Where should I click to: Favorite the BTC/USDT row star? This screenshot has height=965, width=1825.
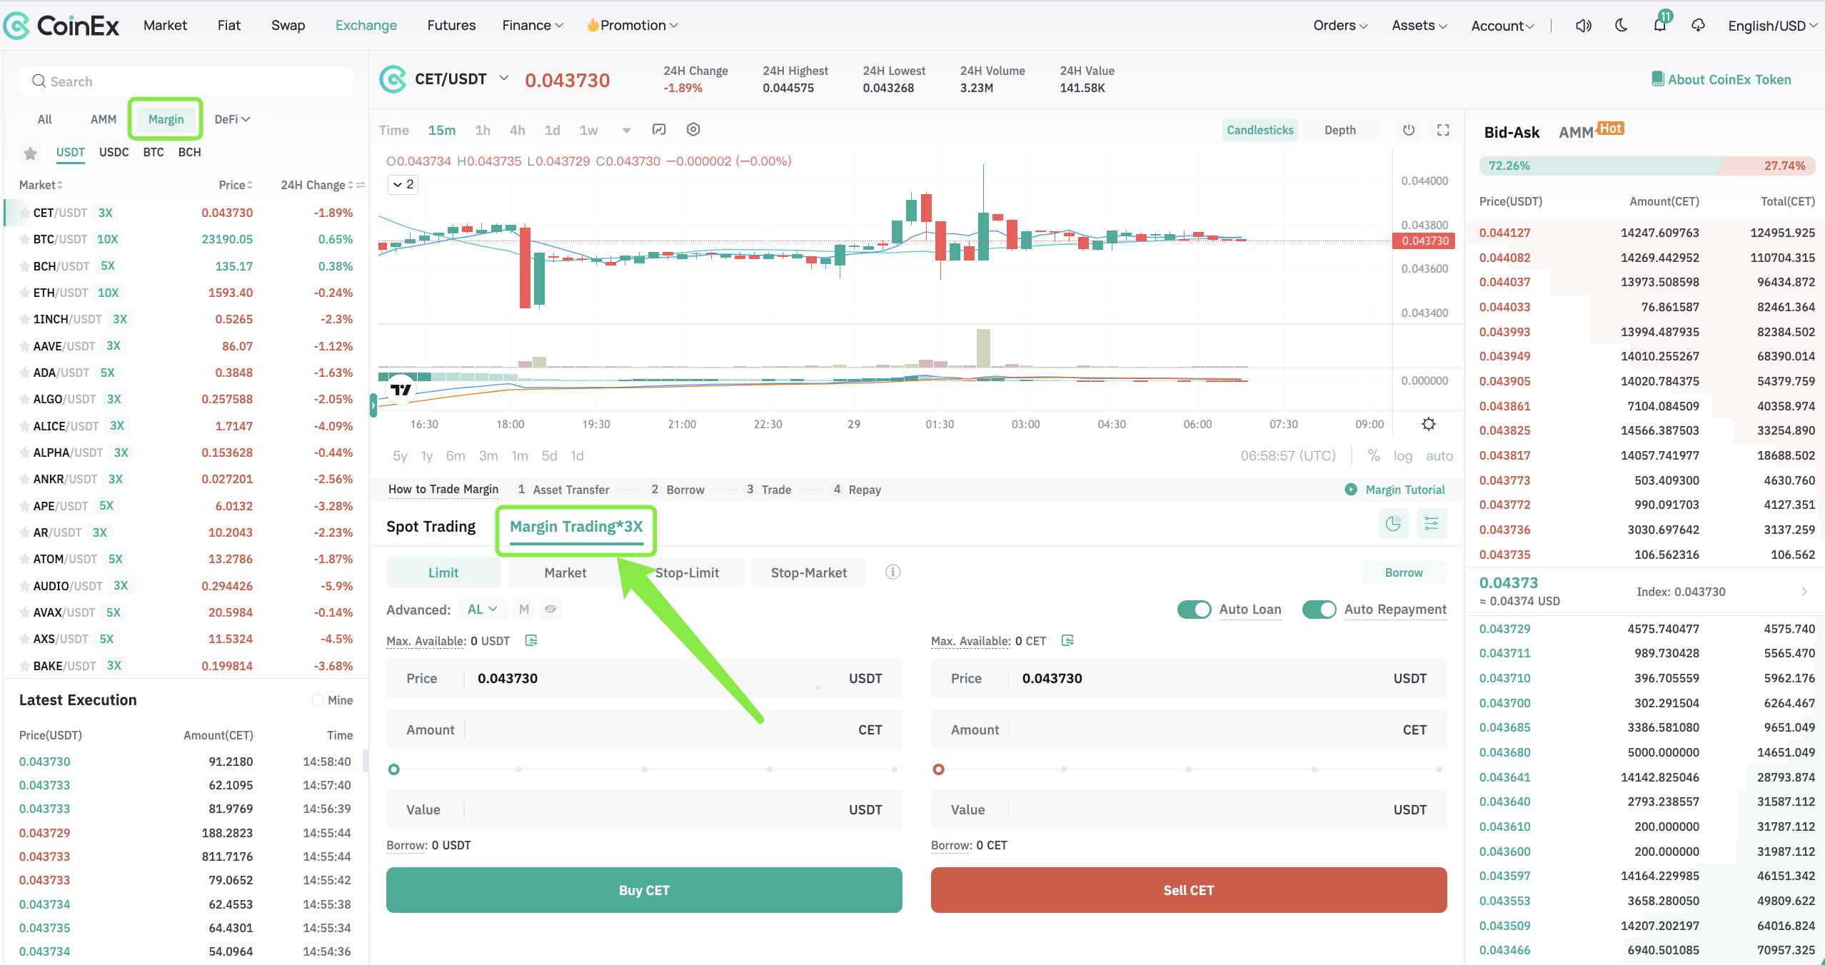click(x=24, y=239)
